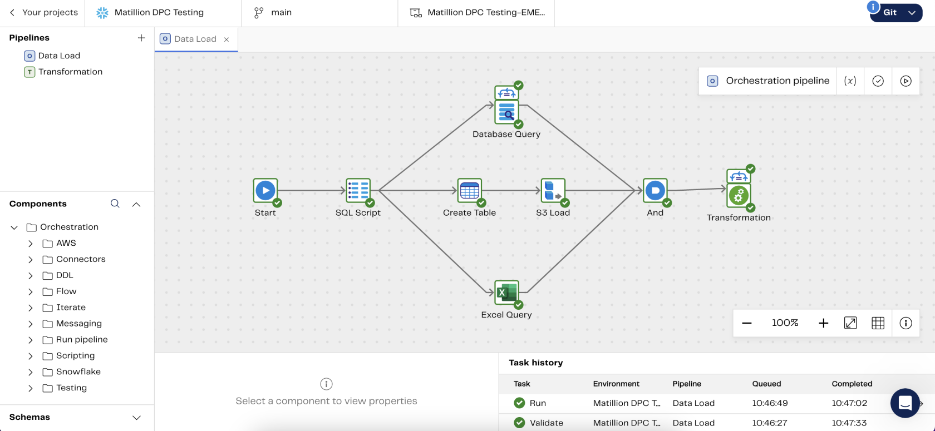The image size is (935, 431).
Task: Open Matillion DPC Testing project
Action: click(159, 13)
